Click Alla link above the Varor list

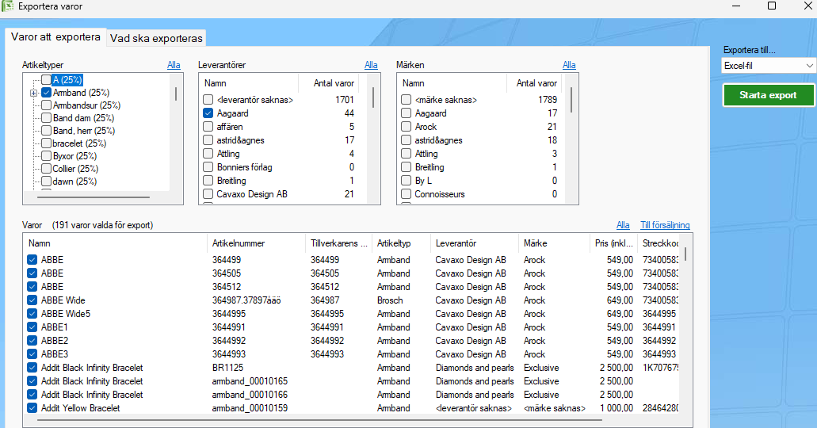[x=623, y=225]
